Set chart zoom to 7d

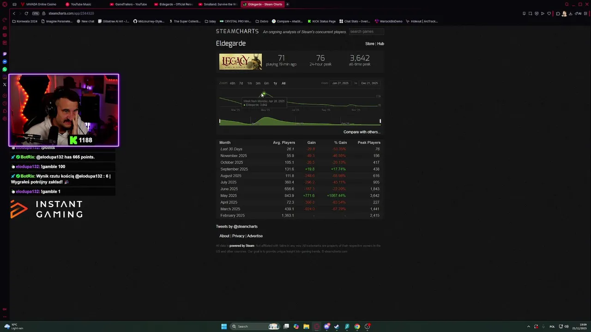[241, 83]
